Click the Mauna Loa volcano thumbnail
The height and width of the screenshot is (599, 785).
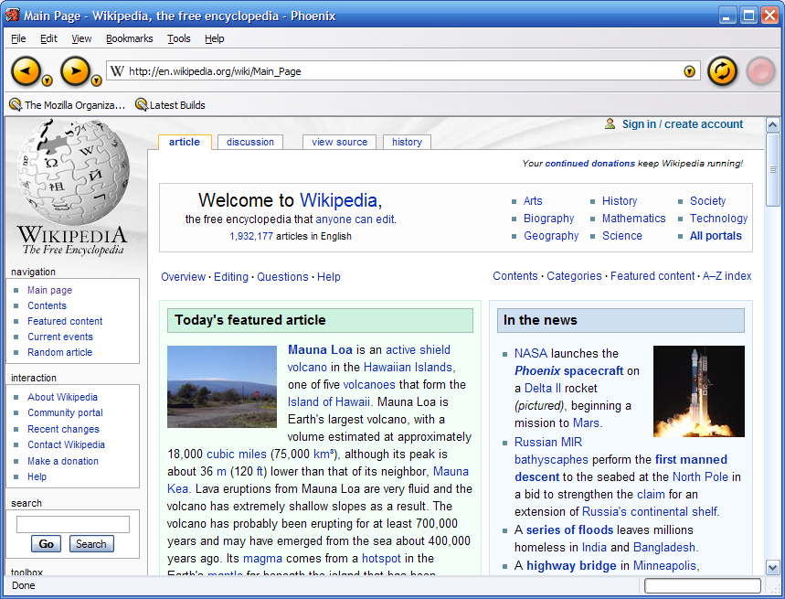222,387
